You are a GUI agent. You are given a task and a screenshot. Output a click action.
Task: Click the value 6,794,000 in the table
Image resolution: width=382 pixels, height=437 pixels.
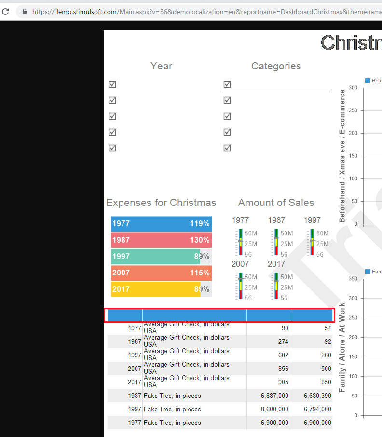tap(317, 409)
